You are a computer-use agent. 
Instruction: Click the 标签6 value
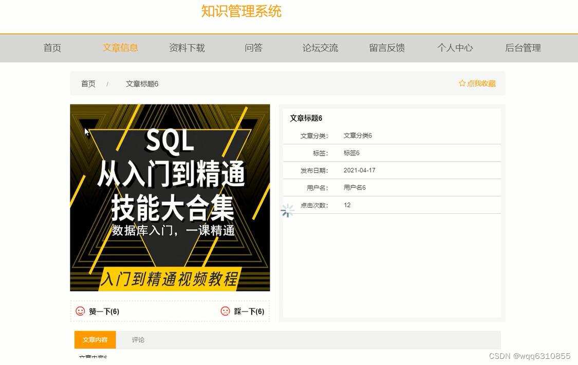351,153
